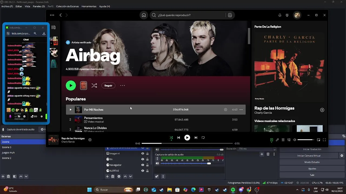Open more options for Airbag artist
The image size is (346, 194).
click(122, 85)
